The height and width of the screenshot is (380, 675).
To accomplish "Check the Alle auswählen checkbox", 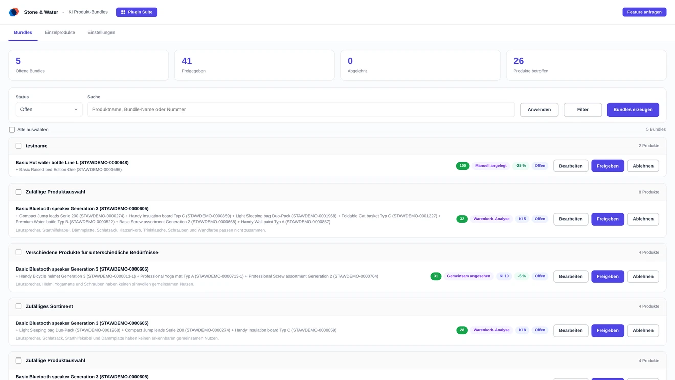I will pos(12,130).
